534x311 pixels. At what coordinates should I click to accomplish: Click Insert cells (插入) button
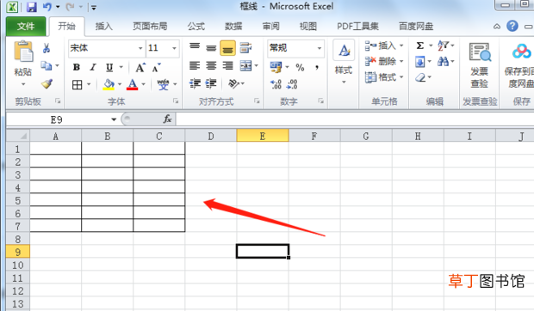pyautogui.click(x=381, y=46)
